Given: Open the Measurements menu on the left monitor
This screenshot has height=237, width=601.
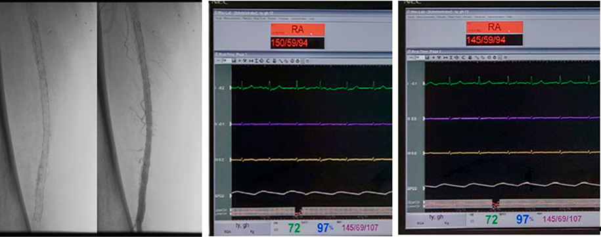Looking at the screenshot, I should [233, 18].
